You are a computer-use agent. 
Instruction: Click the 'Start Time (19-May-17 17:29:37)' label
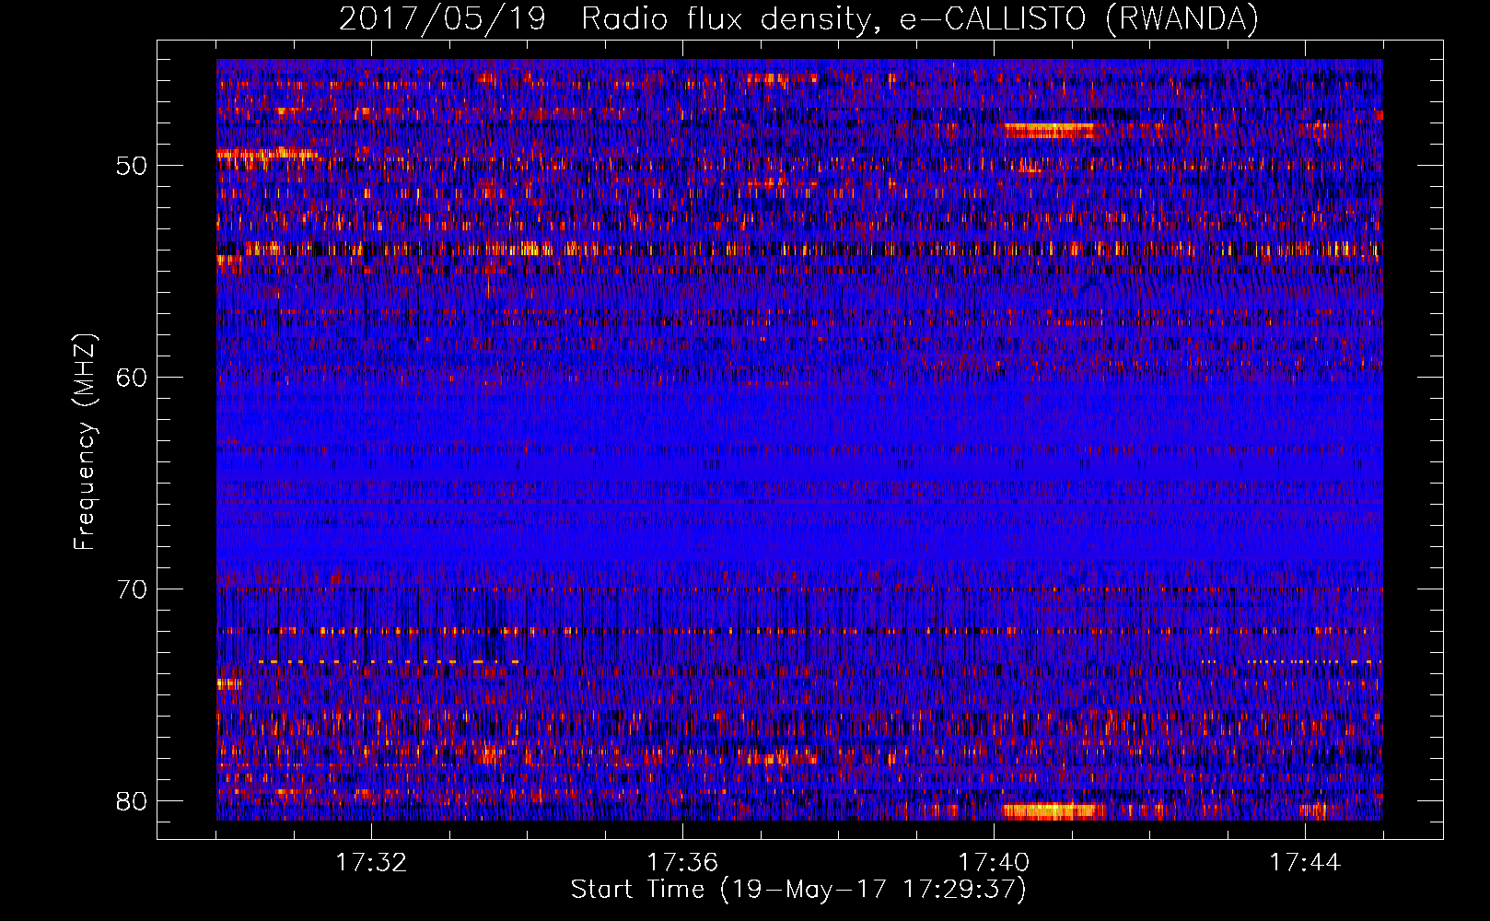tap(798, 890)
